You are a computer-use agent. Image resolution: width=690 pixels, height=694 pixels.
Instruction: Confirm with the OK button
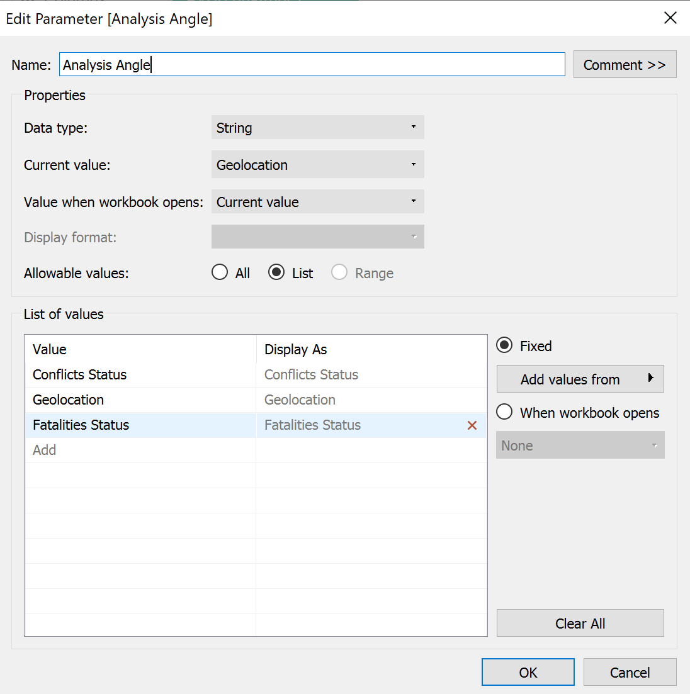click(528, 672)
